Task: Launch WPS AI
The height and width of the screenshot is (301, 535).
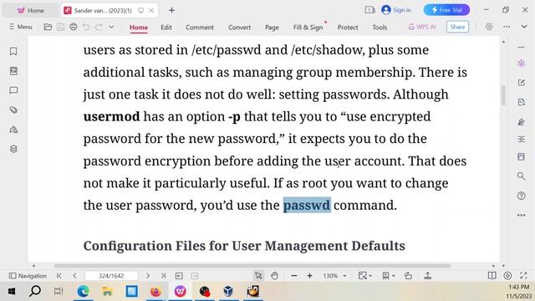Action: tap(422, 27)
